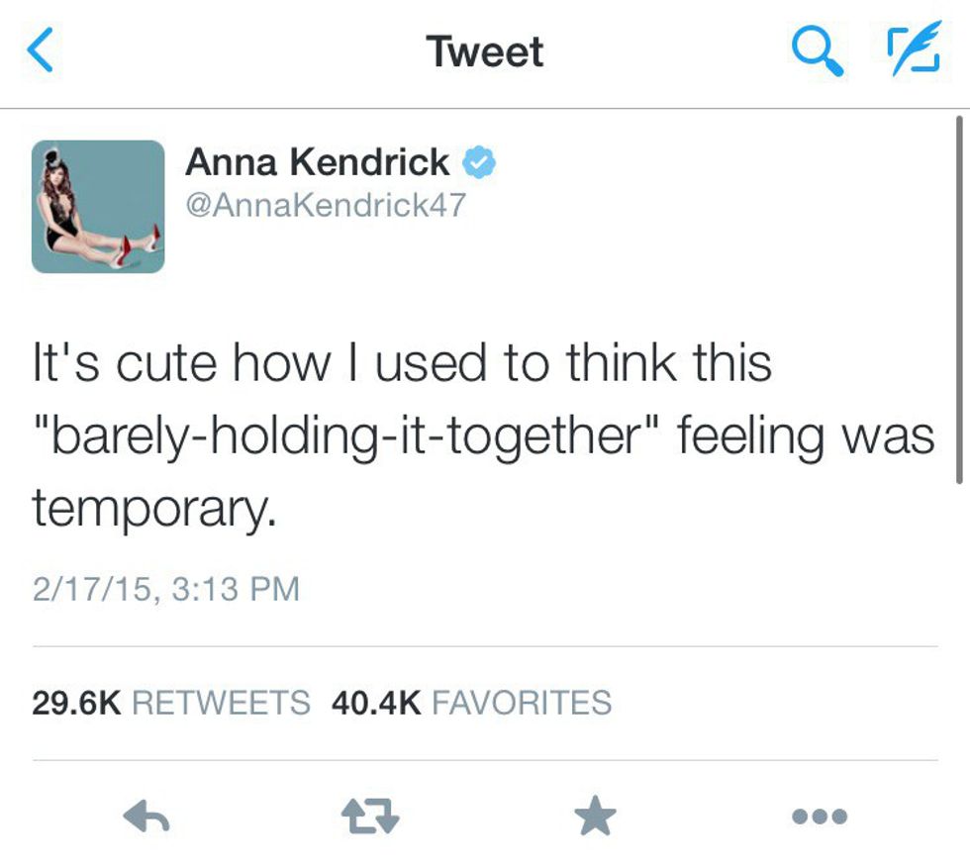Favorite the tweet with the star
970x868 pixels.
click(595, 817)
